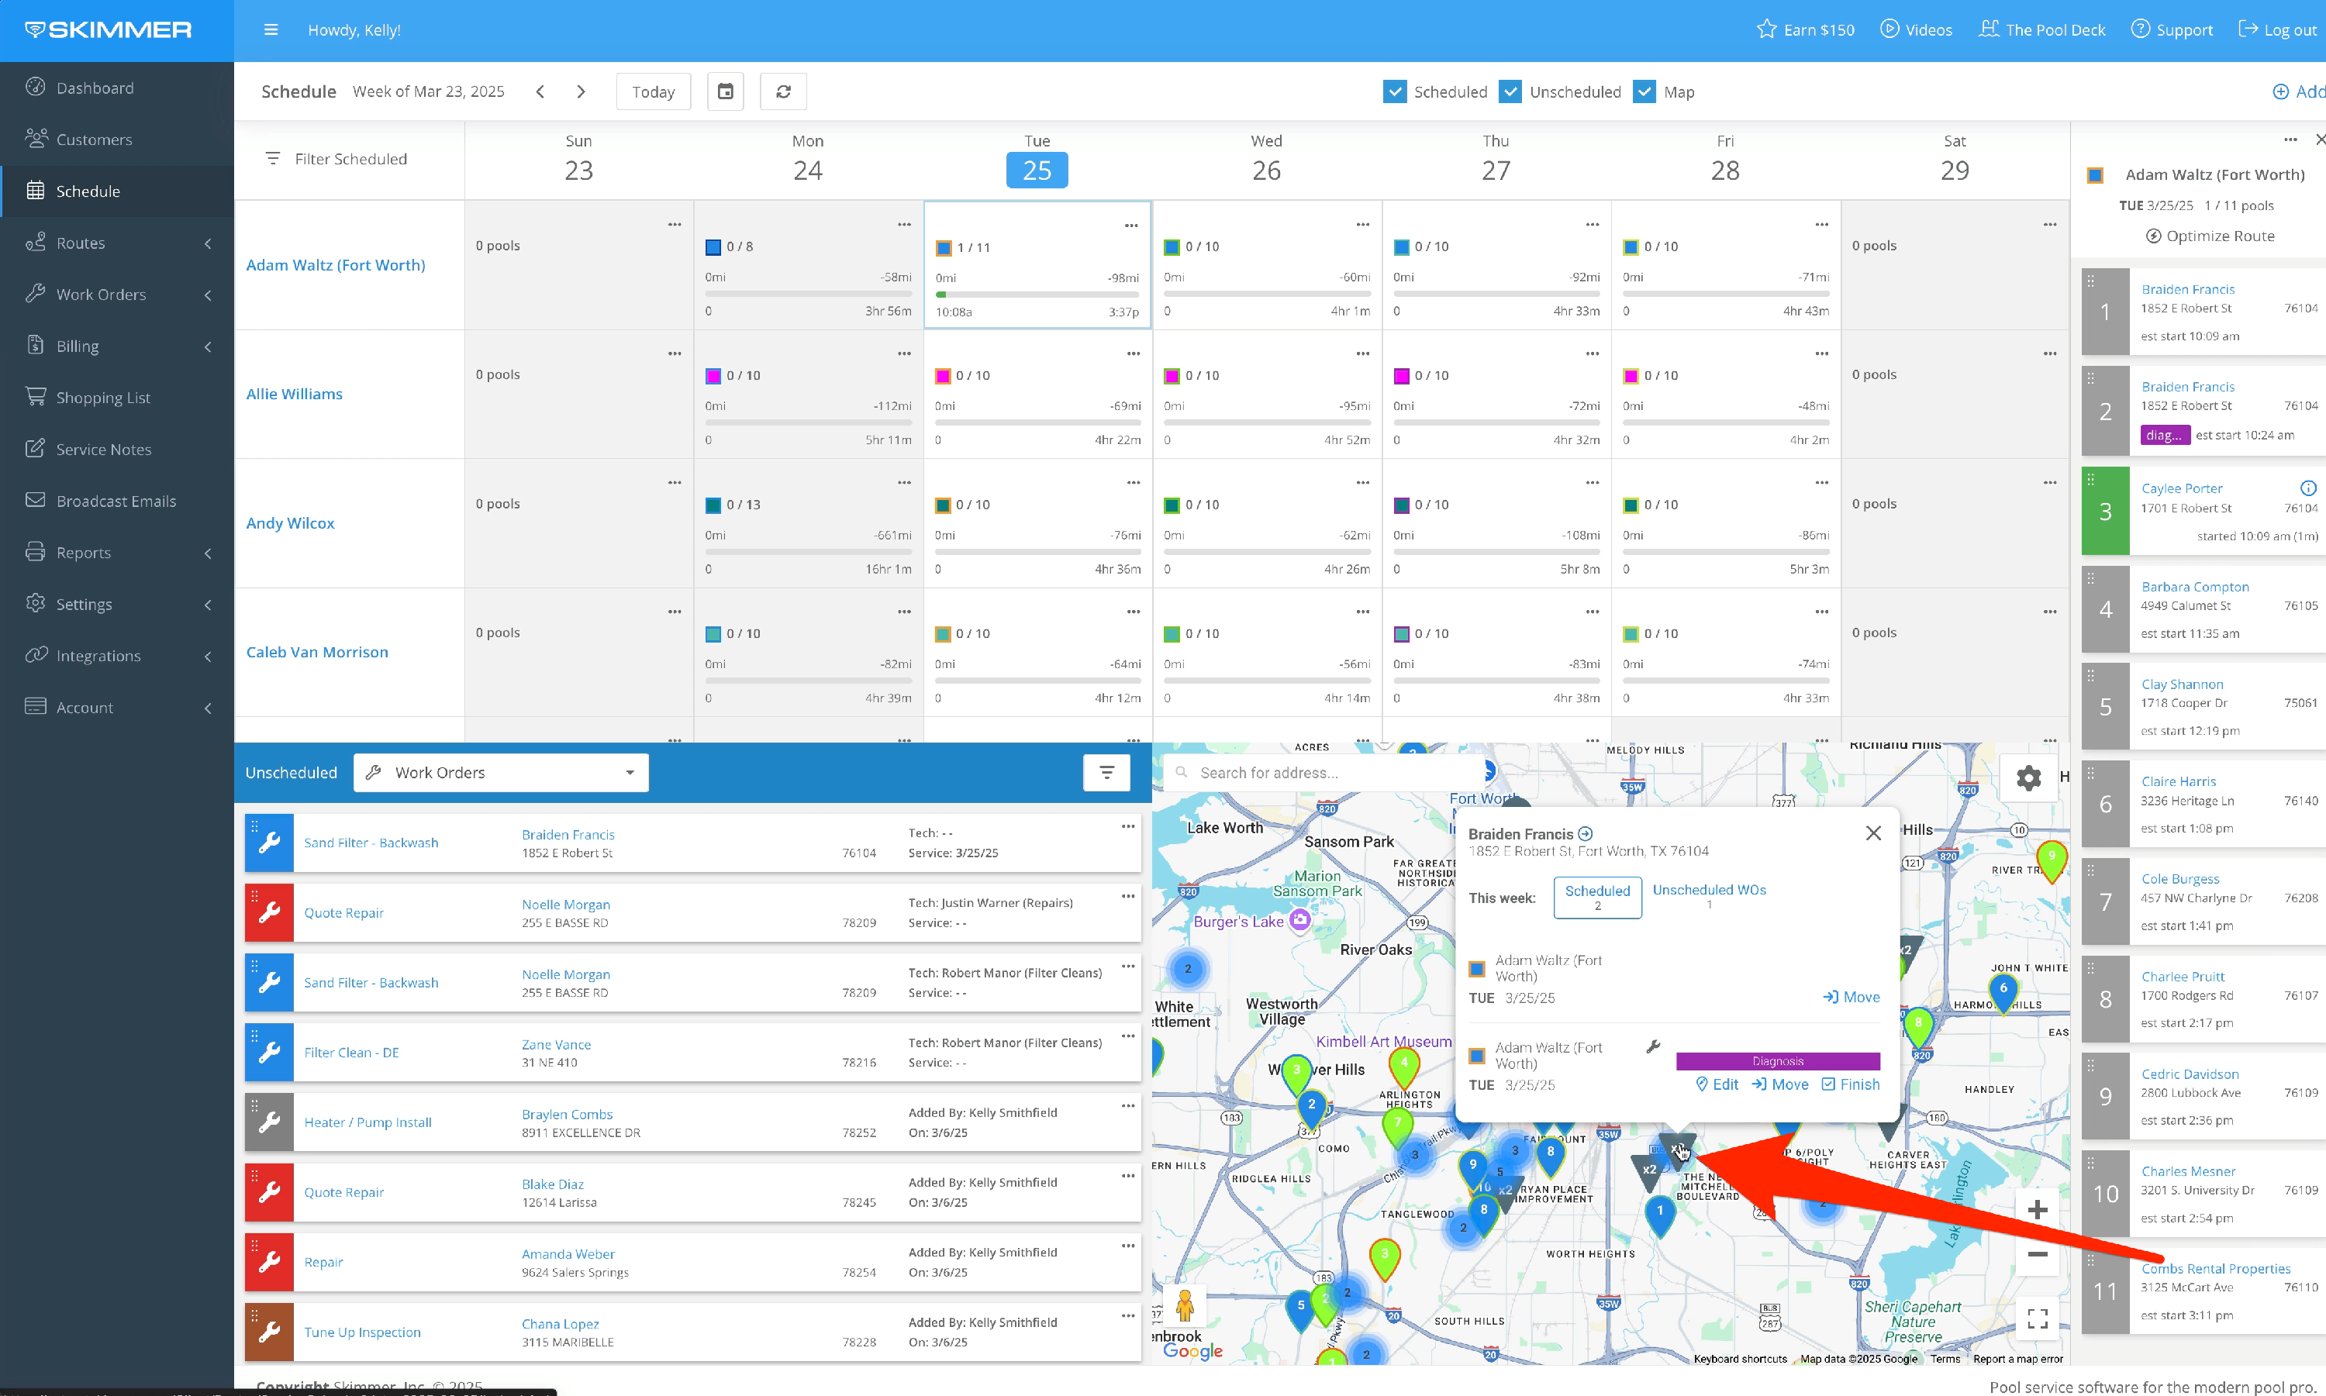Screen dimensions: 2326x1396
Task: Click the hamburger menu icon
Action: [271, 30]
